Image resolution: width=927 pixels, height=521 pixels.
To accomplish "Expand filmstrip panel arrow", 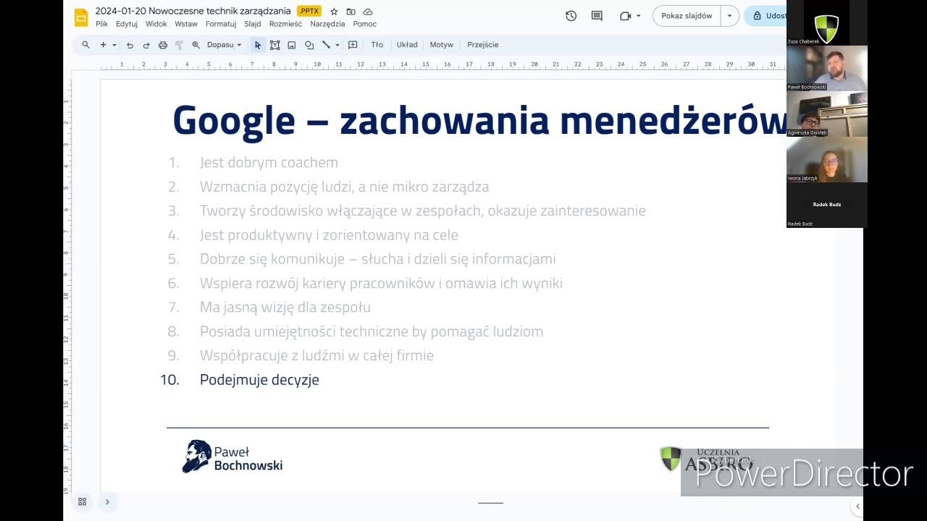I will [107, 501].
